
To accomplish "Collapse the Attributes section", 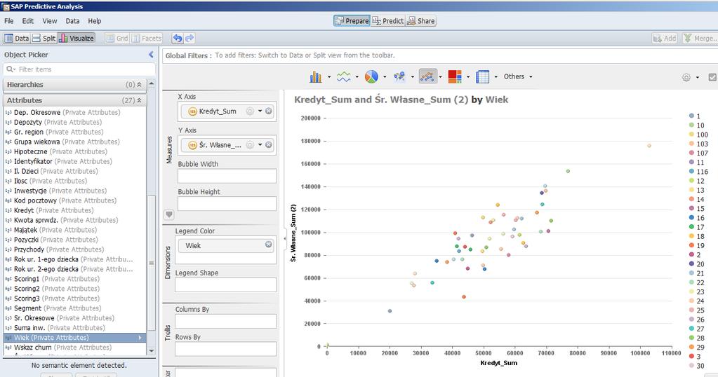I will click(139, 100).
